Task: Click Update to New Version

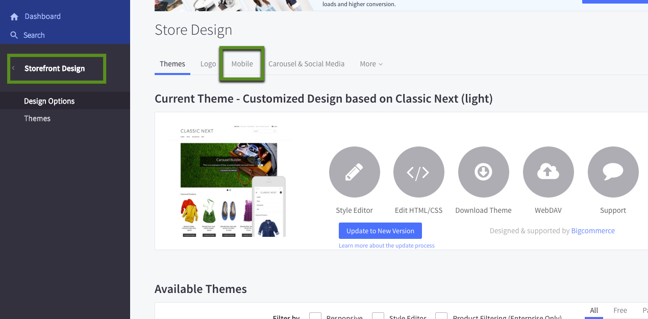Action: coord(380,231)
